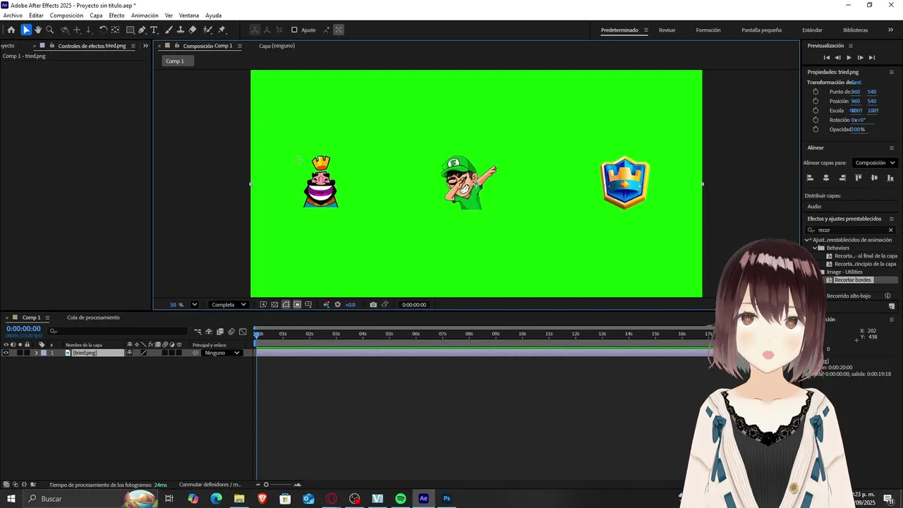Enable frame blending for timeline layers
The height and width of the screenshot is (508, 903).
pos(220,332)
